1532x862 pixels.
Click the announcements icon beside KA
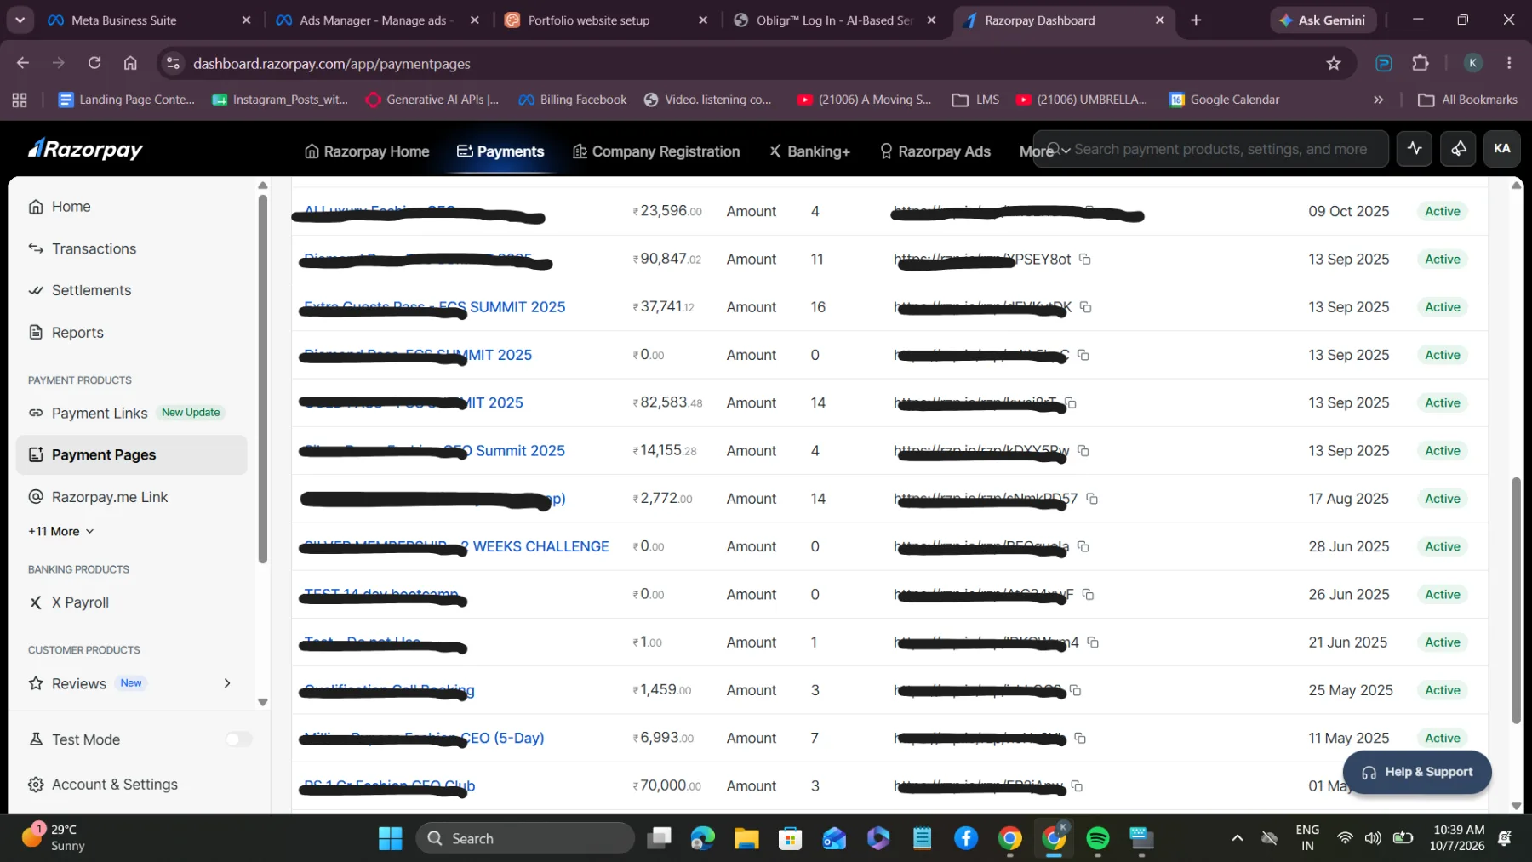click(1458, 149)
